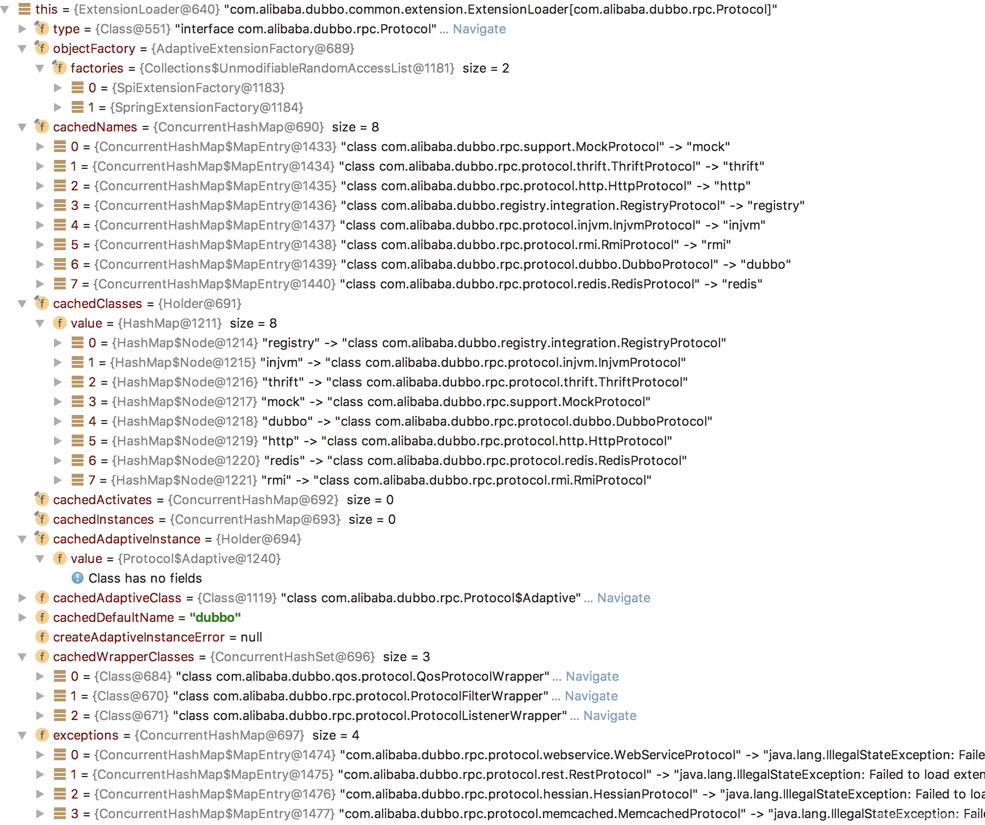Expand the type field node

tap(22, 29)
